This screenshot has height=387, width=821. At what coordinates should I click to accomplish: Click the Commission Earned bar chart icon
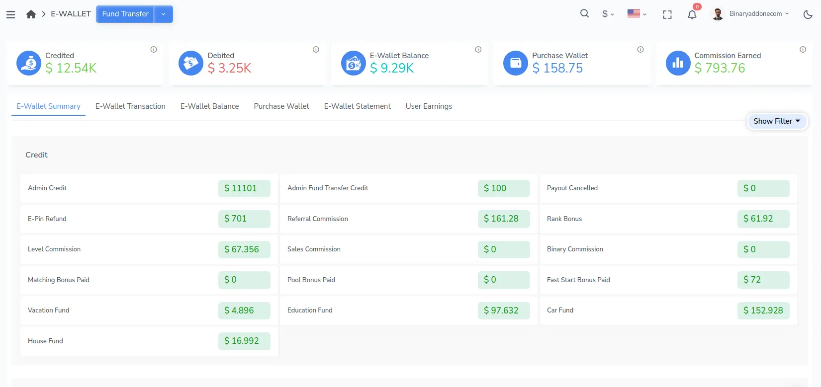pos(678,63)
